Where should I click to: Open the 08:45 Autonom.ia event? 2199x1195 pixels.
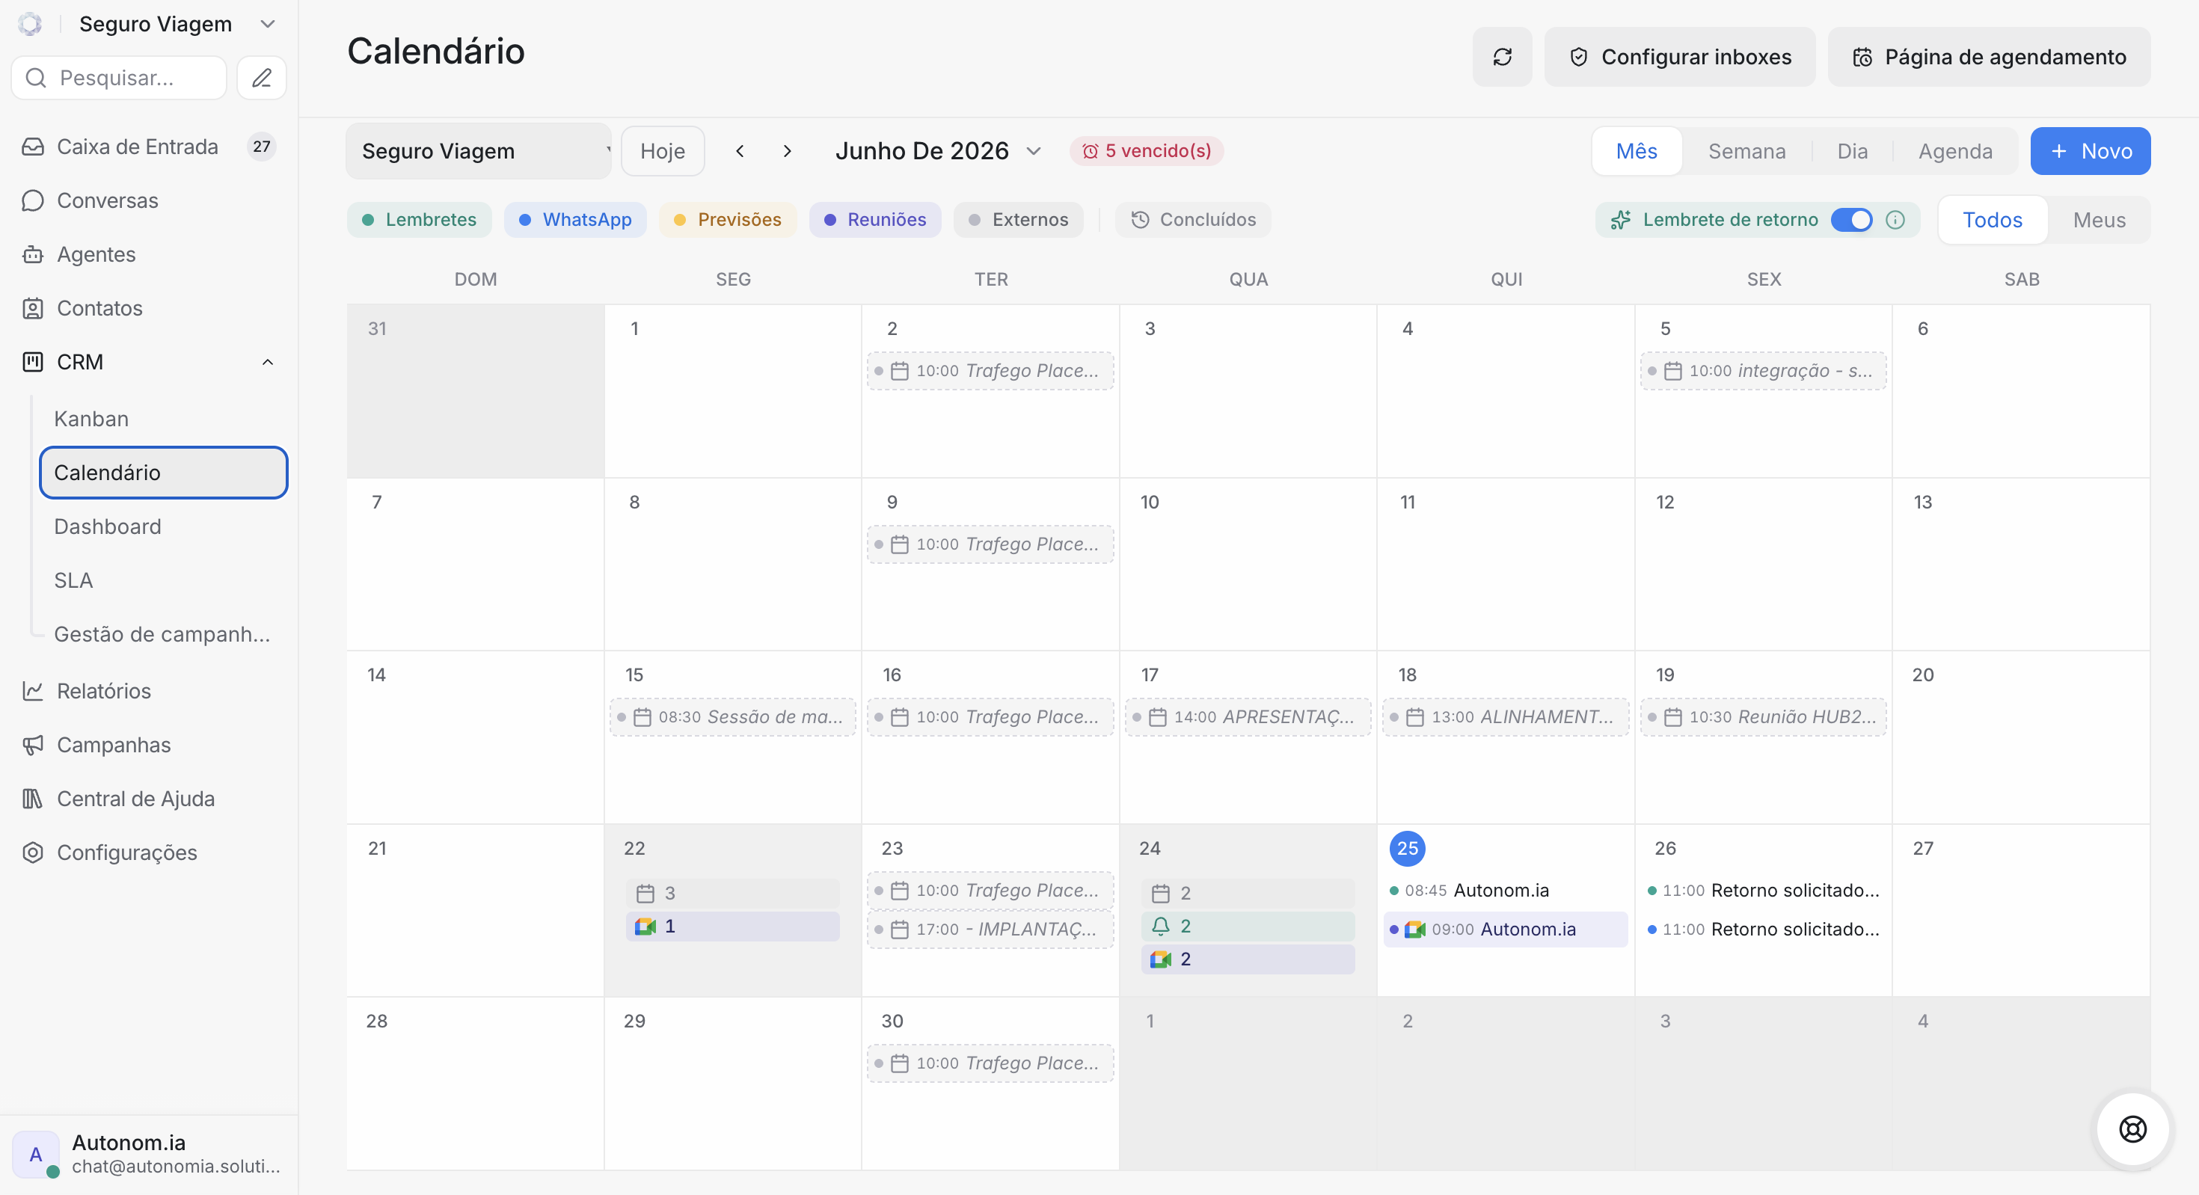point(1504,891)
